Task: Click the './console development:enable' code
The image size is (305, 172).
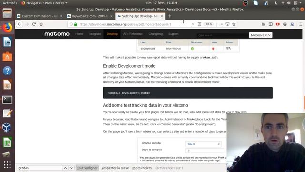Action: point(128,93)
